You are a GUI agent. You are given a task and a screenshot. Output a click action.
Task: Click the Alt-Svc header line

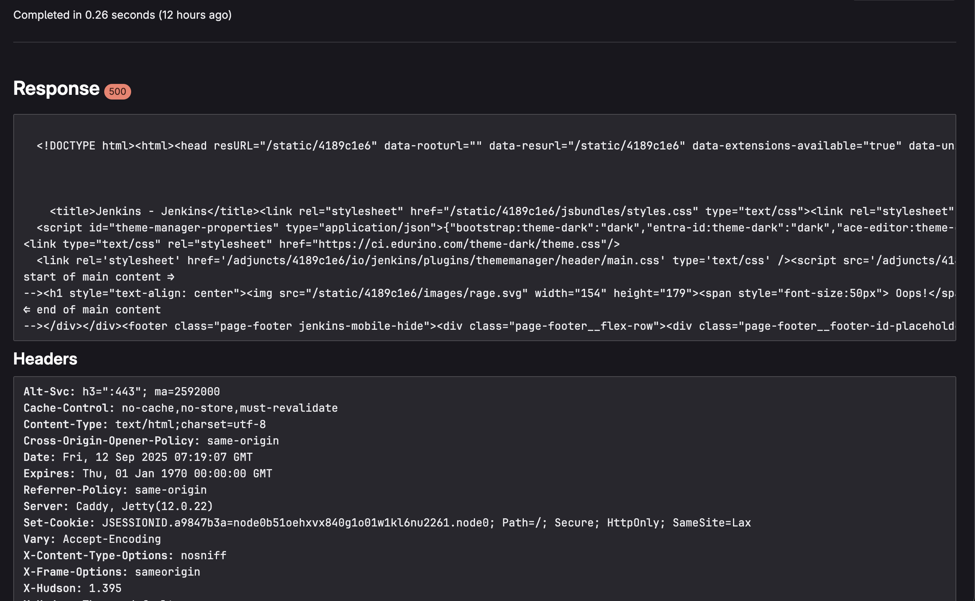tap(122, 391)
